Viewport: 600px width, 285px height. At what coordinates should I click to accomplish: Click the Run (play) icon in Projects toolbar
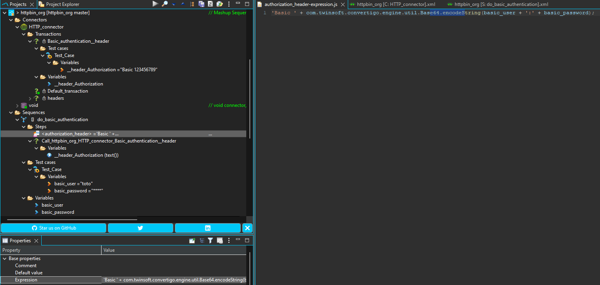pos(155,4)
